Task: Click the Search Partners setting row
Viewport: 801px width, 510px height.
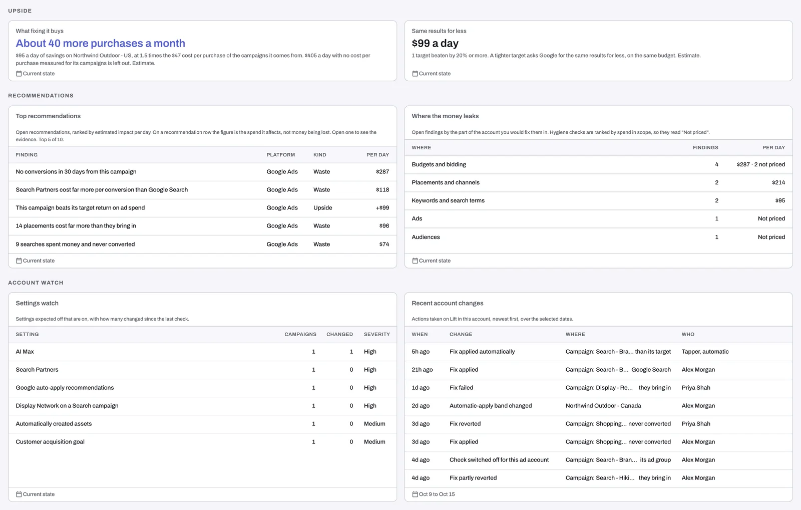Action: point(202,370)
